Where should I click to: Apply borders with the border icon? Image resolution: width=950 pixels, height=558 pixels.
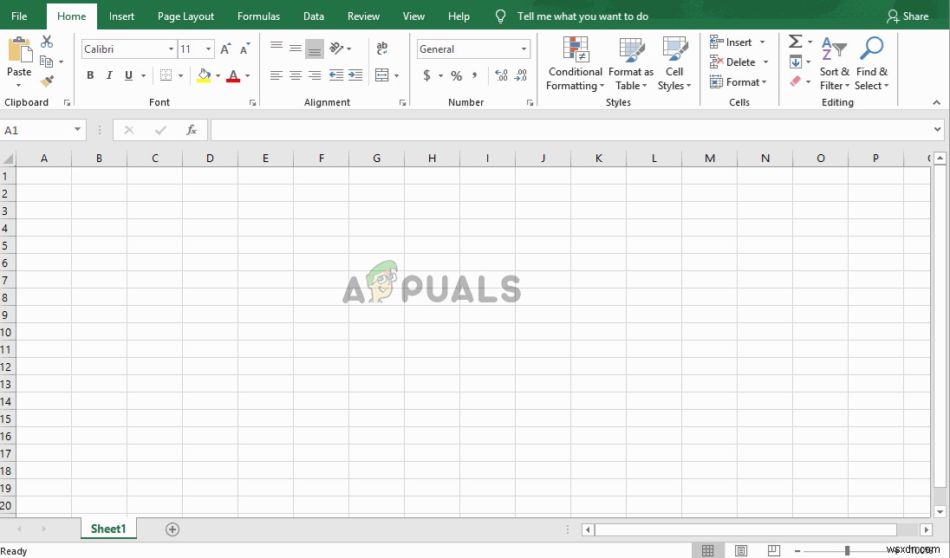166,75
